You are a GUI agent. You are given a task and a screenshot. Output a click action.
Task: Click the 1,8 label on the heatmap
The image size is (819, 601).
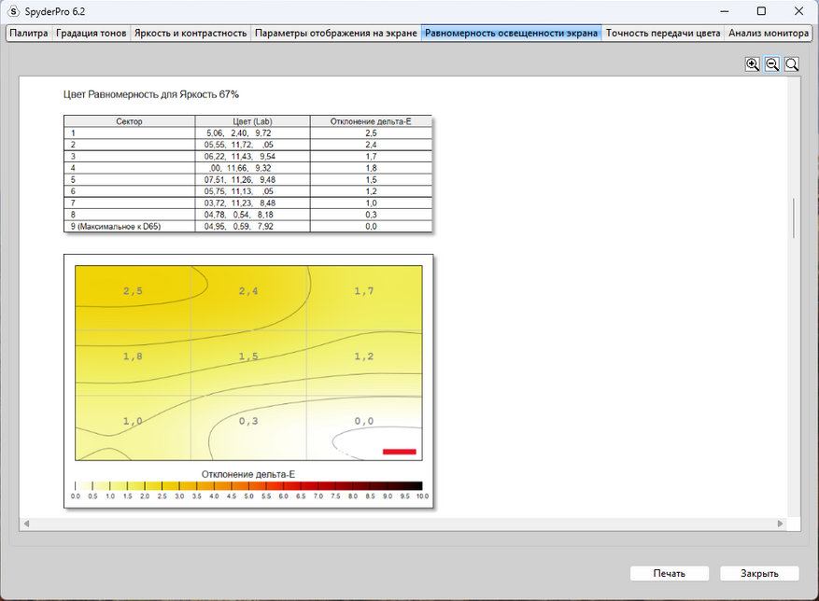point(133,356)
